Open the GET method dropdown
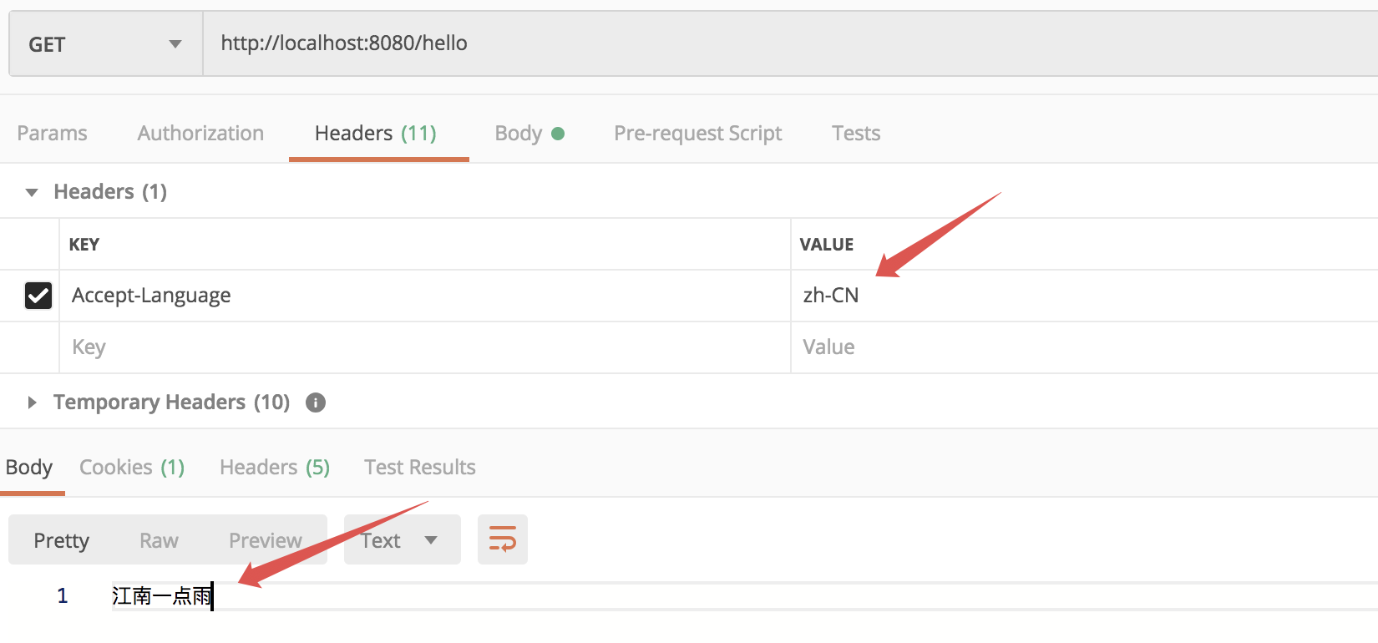Image resolution: width=1378 pixels, height=643 pixels. (105, 44)
